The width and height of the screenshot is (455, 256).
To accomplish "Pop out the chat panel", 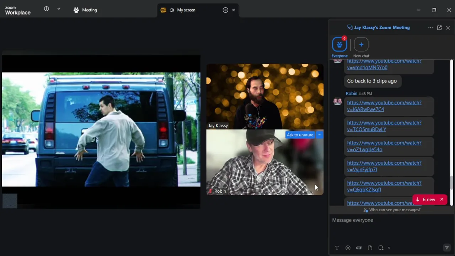I will click(439, 28).
